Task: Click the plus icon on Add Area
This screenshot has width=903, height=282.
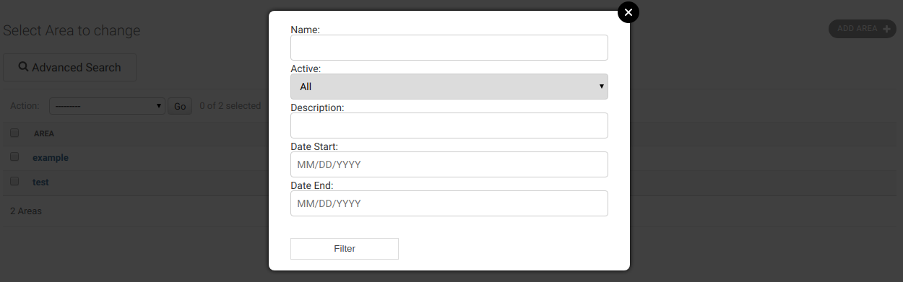Action: click(886, 29)
